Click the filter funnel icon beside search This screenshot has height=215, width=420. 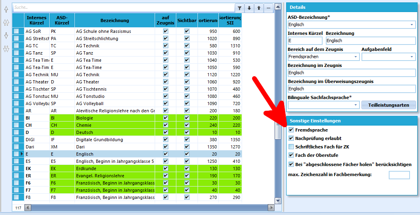(x=240, y=8)
